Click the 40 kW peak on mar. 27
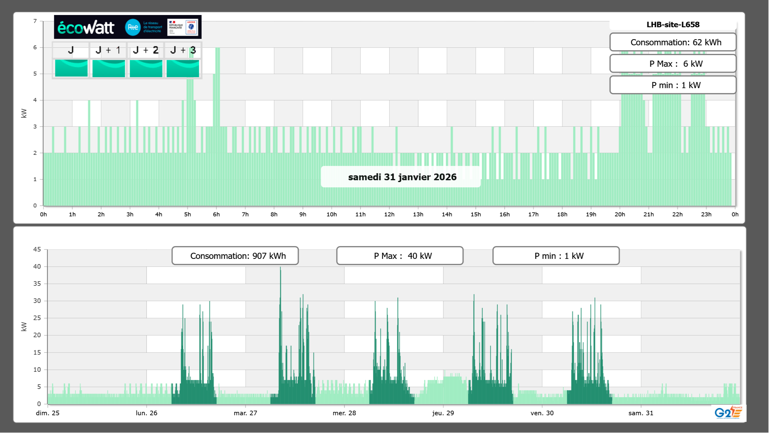The width and height of the screenshot is (769, 433). click(x=280, y=268)
